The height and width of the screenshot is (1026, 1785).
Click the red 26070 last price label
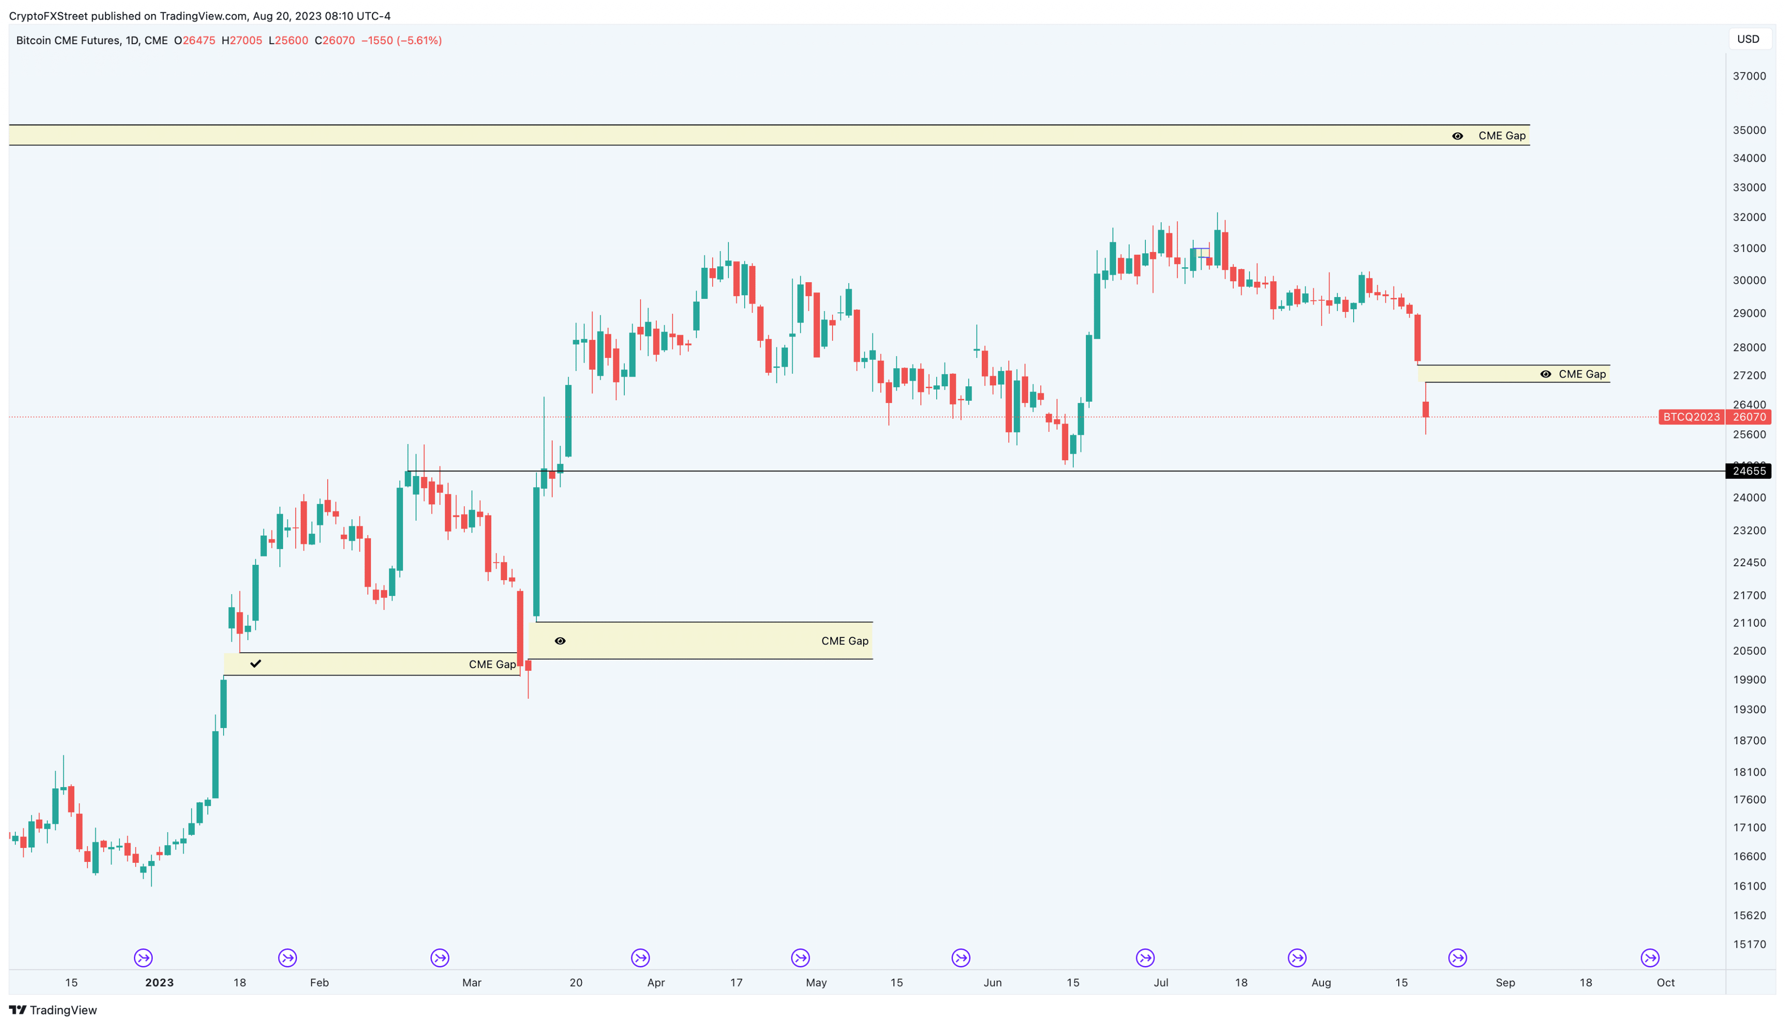(1749, 417)
